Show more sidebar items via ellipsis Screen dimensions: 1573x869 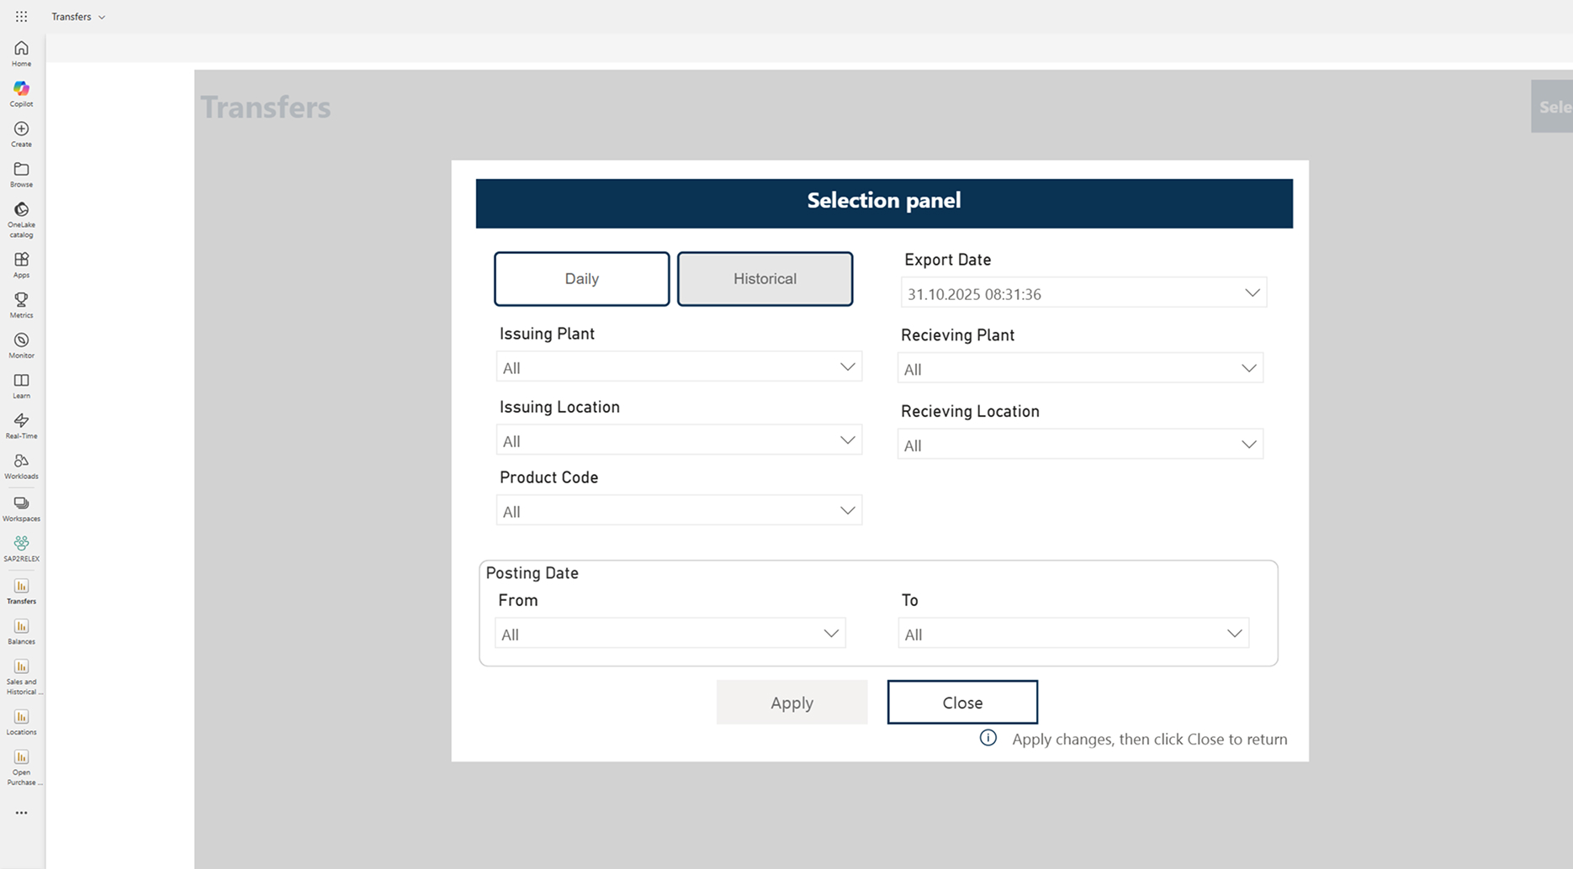click(21, 813)
